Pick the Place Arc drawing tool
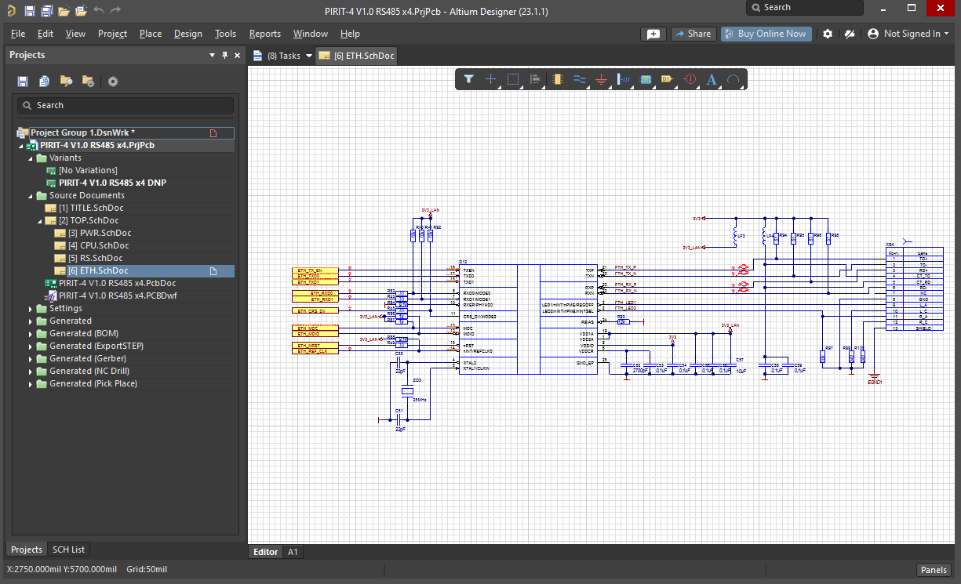This screenshot has width=961, height=584. [x=733, y=79]
